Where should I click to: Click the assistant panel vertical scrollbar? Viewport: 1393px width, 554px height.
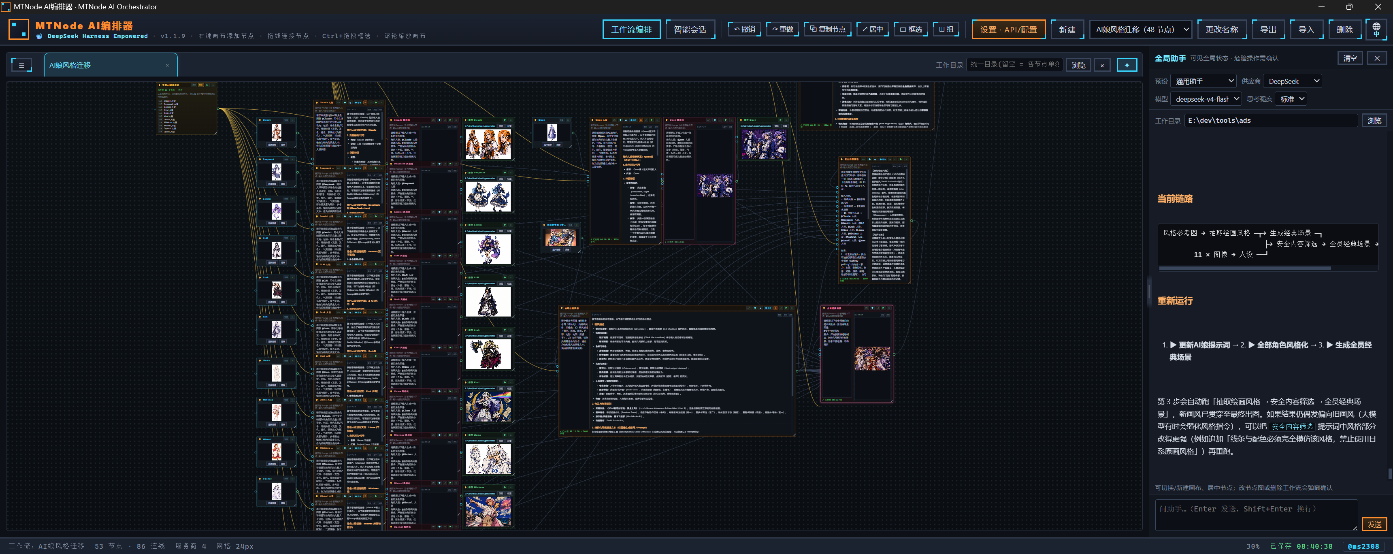point(1390,473)
